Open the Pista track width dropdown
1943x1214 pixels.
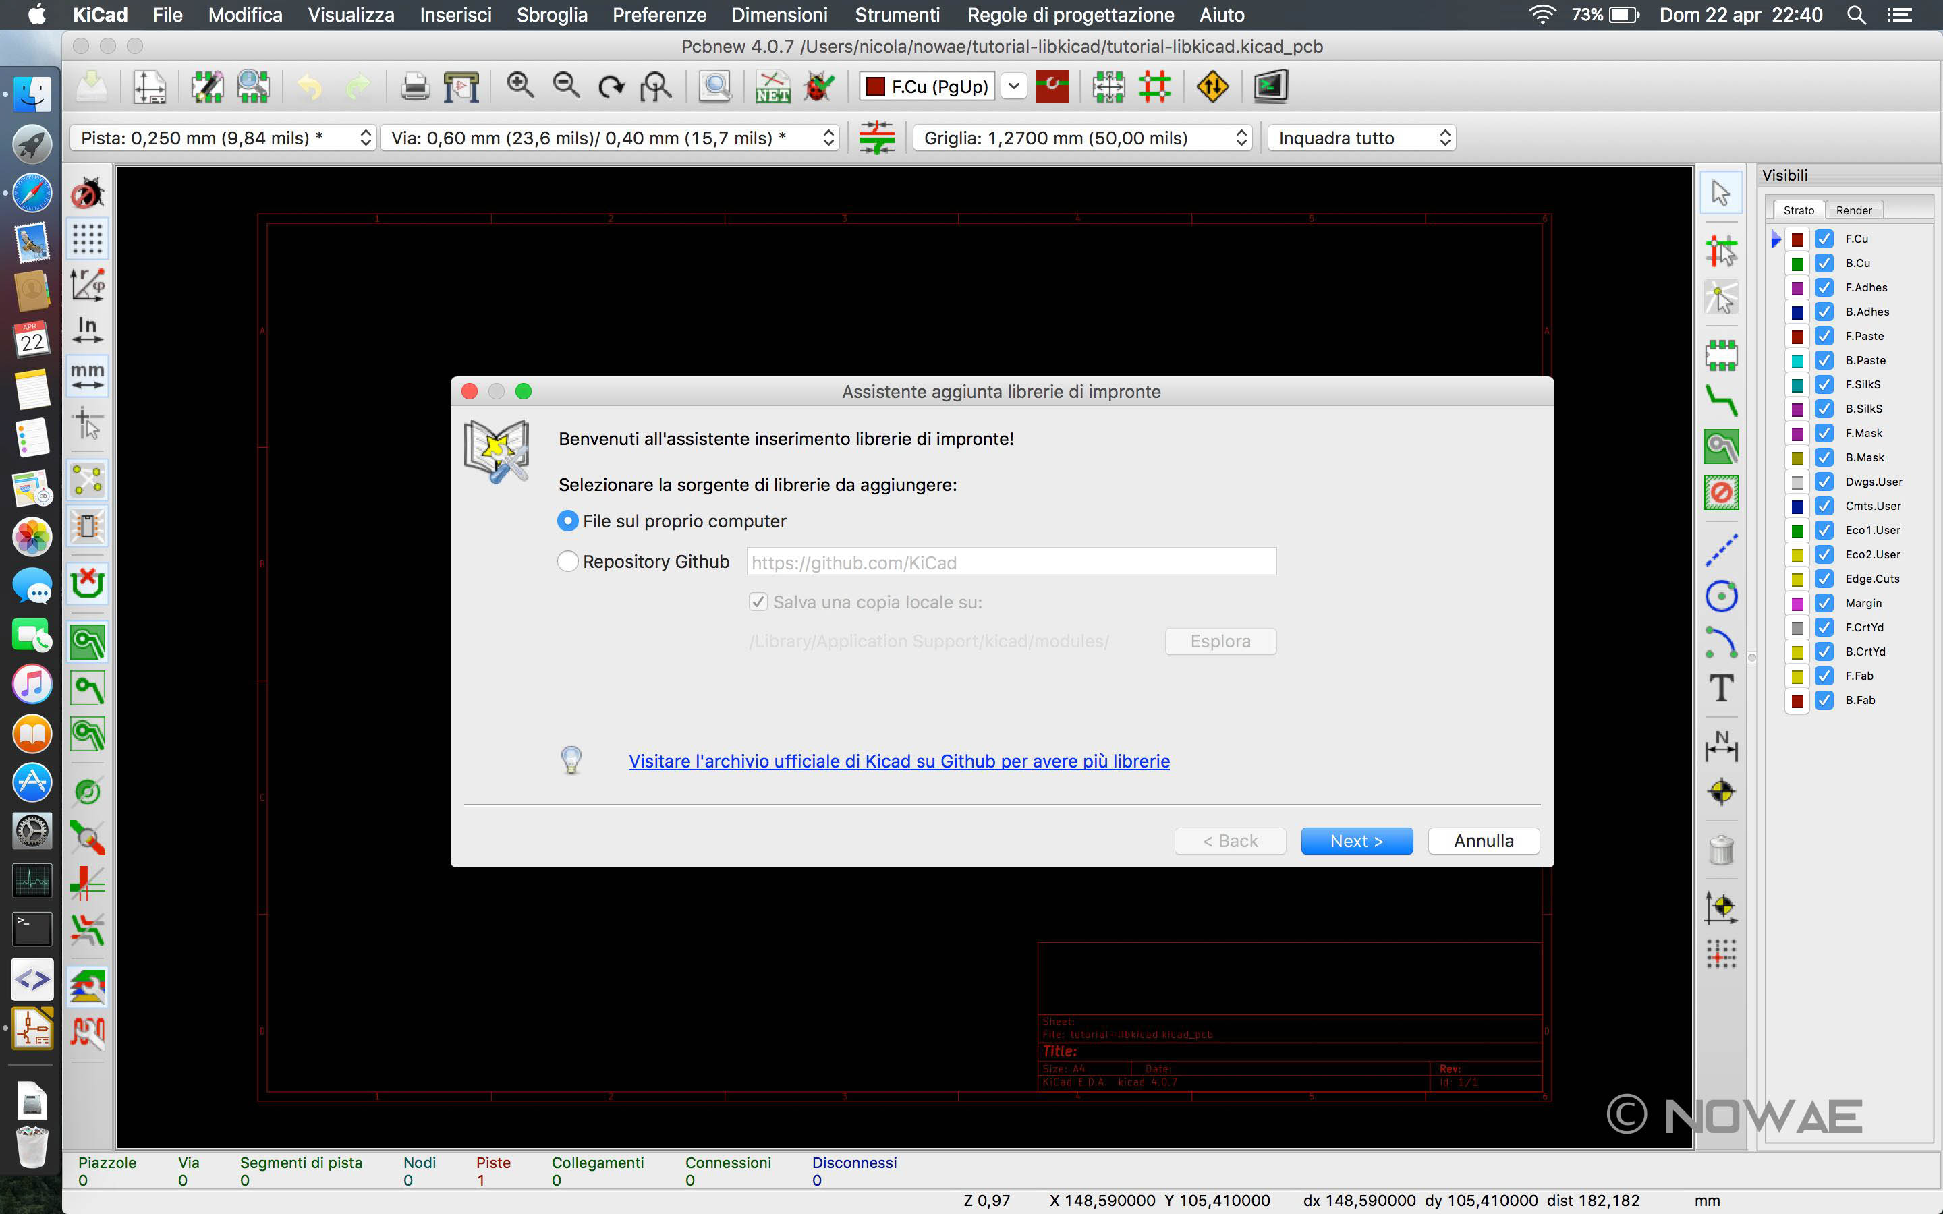click(223, 138)
